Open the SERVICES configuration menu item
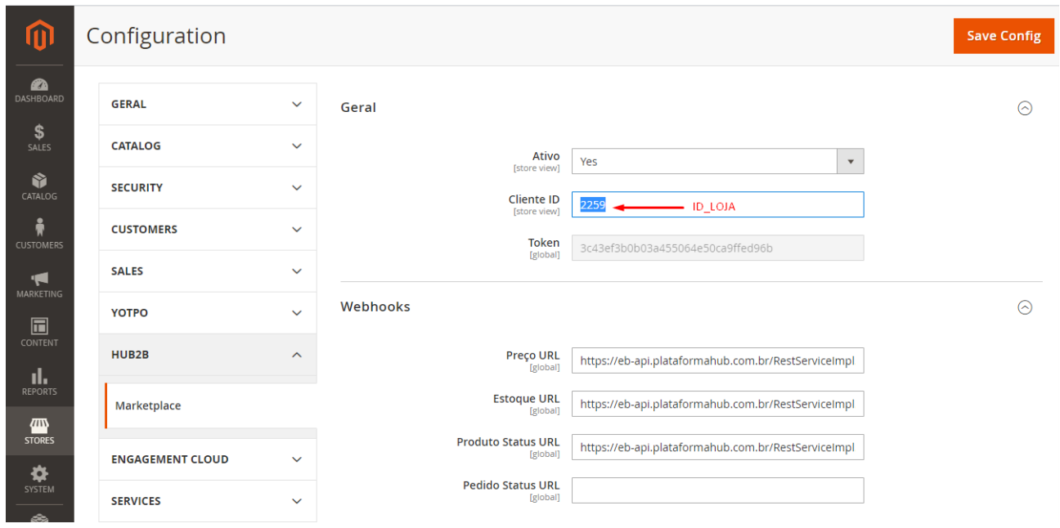This screenshot has height=528, width=1060. pyautogui.click(x=207, y=501)
